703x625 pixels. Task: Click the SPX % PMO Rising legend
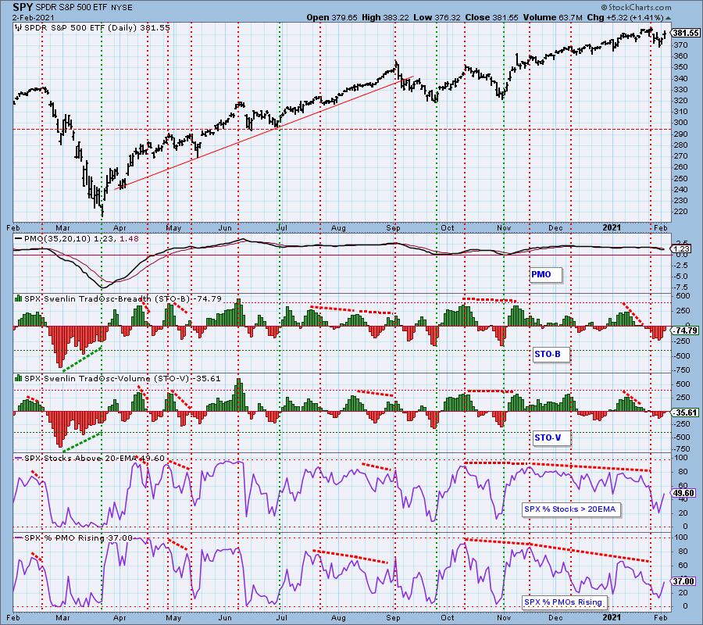[78, 538]
